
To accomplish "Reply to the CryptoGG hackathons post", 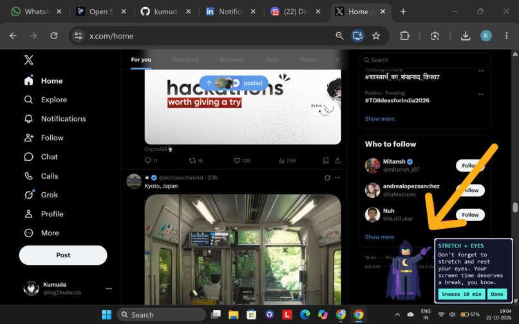I will [151, 161].
